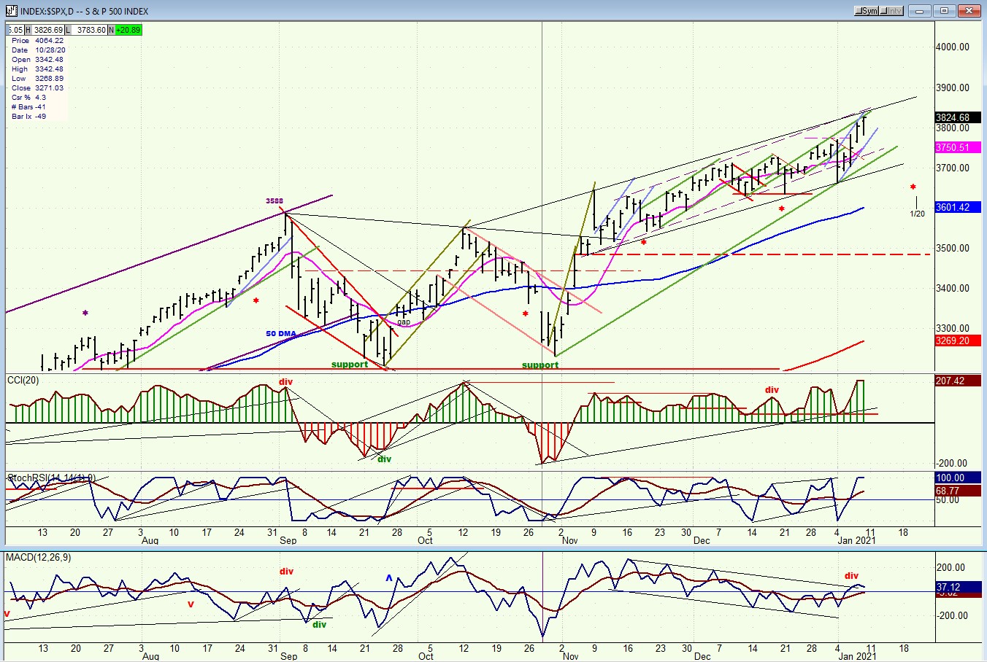Click the MACD(12,26,9) indicator title
The height and width of the screenshot is (662, 987).
[x=39, y=557]
